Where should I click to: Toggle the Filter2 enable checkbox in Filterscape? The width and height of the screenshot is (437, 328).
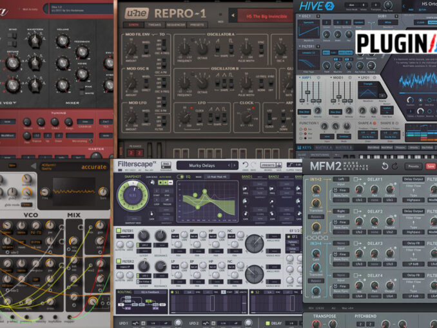click(x=119, y=261)
